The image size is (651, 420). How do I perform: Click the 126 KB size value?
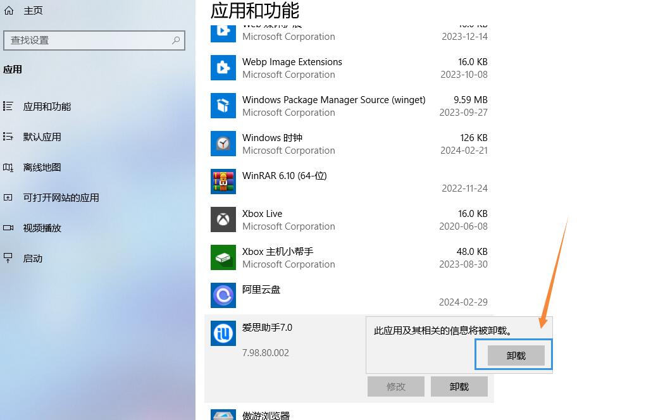(474, 138)
